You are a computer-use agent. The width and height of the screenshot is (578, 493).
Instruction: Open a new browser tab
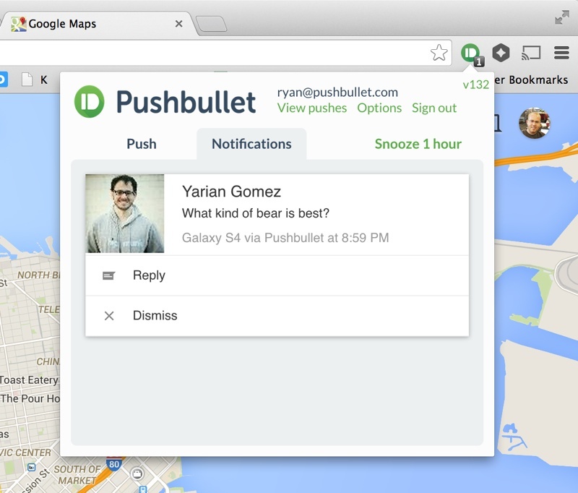212,25
